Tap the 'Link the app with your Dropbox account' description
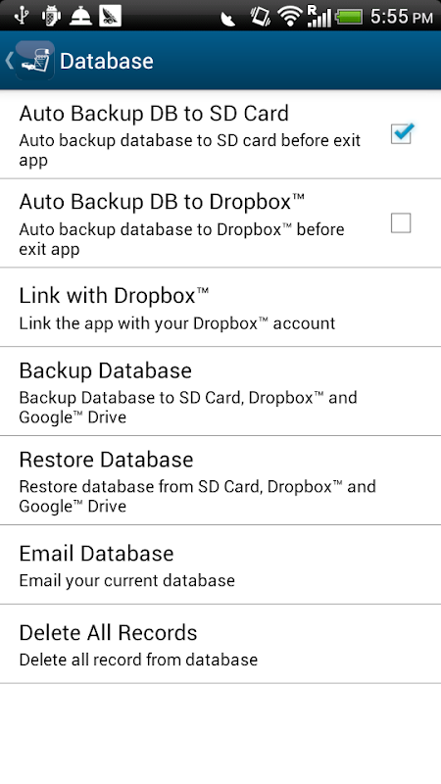Screen dimensions: 441x784 (177, 323)
